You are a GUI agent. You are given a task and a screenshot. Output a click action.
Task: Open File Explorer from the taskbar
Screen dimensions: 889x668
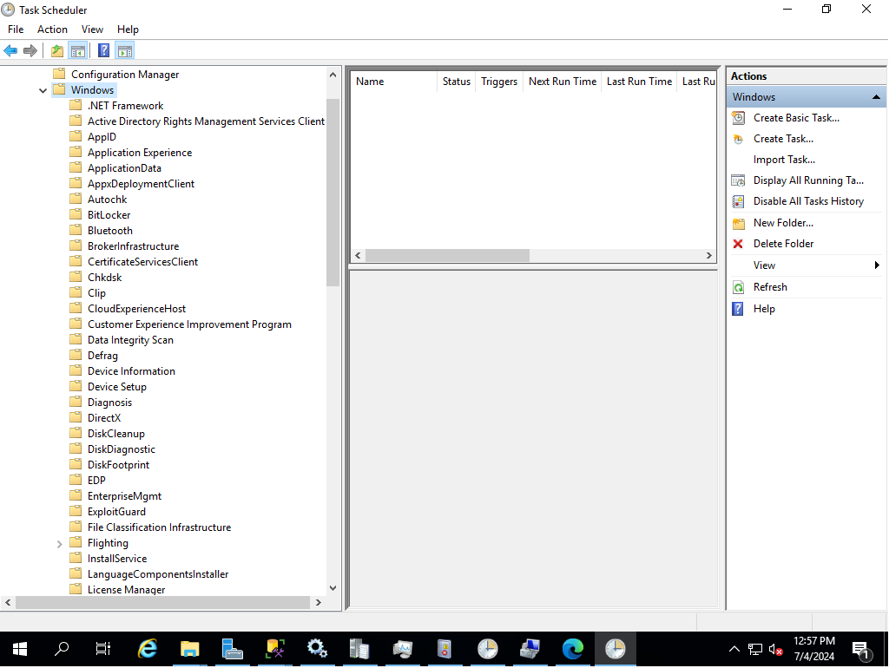(190, 649)
